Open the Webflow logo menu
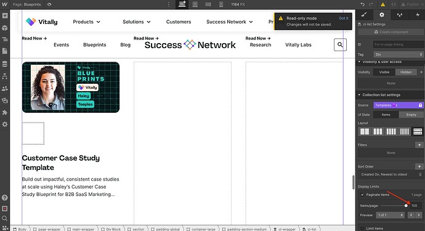425x231 pixels. pyautogui.click(x=4, y=4)
